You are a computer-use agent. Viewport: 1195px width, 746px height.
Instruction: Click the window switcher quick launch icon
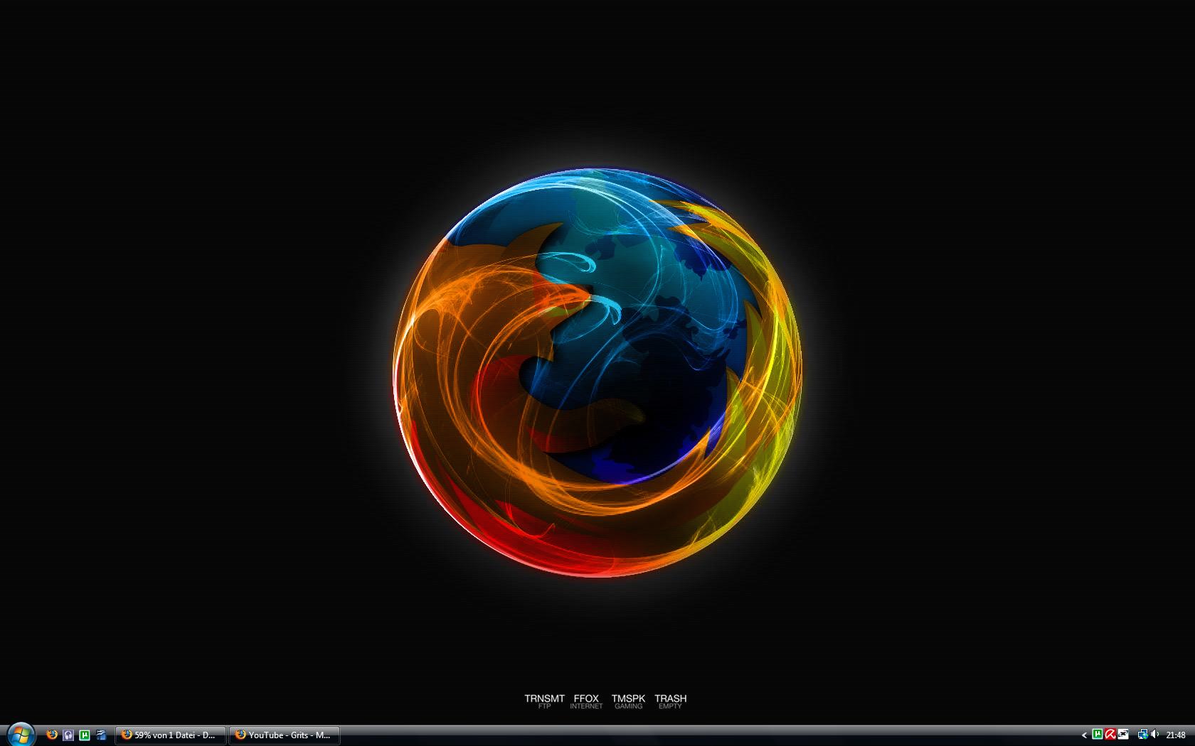(x=101, y=735)
